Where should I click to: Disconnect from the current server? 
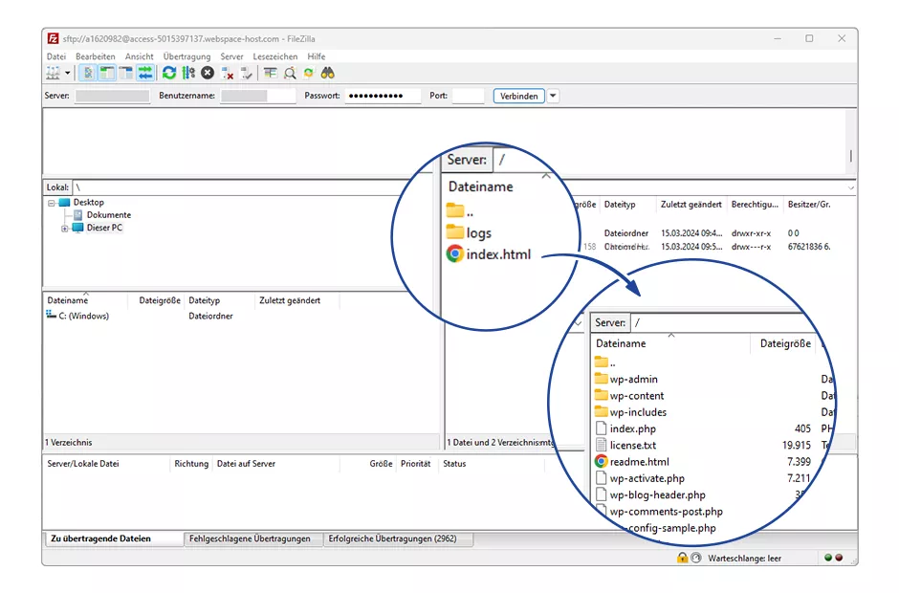coord(227,73)
